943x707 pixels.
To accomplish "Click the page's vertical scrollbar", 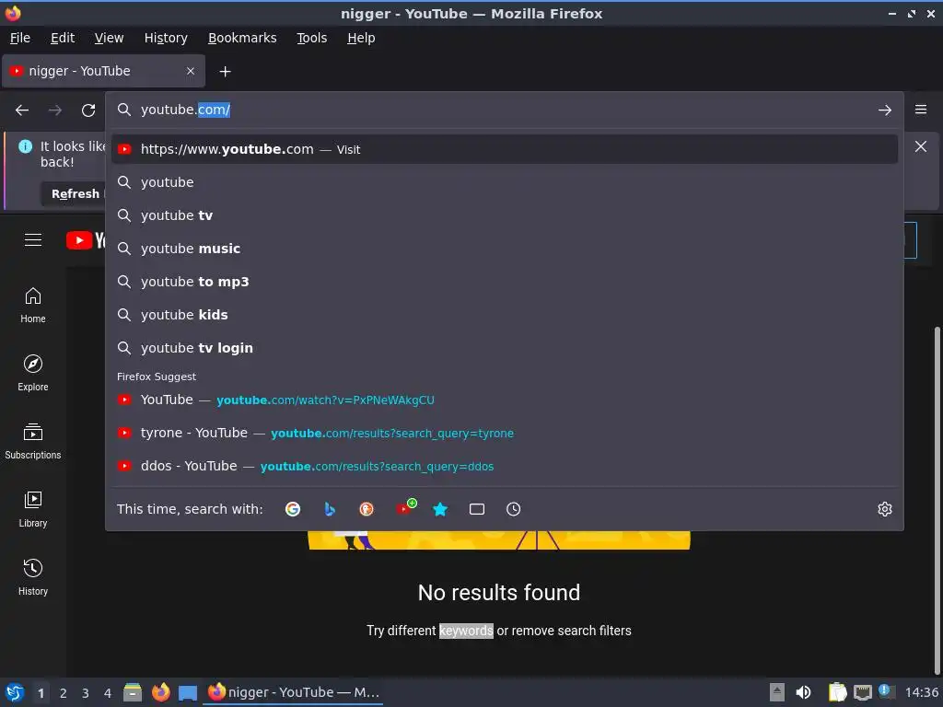I will (937, 499).
